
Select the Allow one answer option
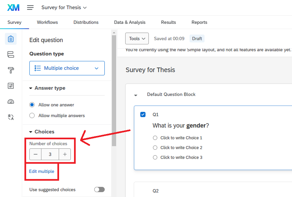(32, 105)
